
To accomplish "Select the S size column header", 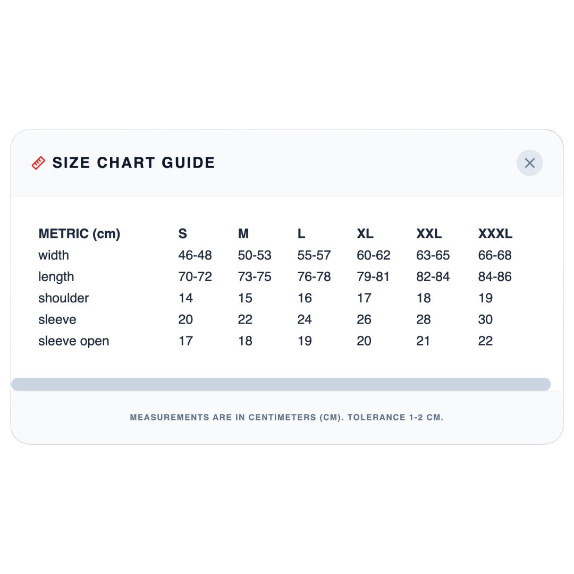I will (x=183, y=233).
